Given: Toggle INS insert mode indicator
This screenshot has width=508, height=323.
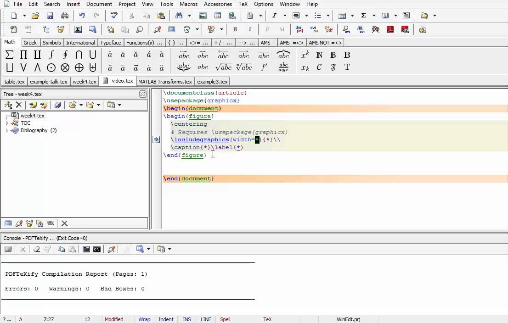Looking at the screenshot, I should (187, 319).
